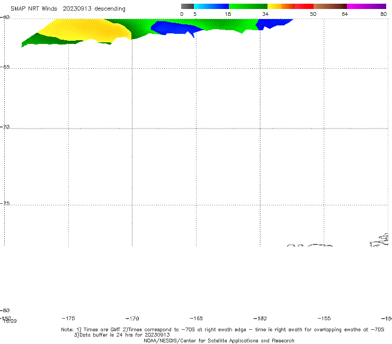This screenshot has height=344, width=392.
Task: Click the '-70' latitude label
Action: pyautogui.click(x=5, y=127)
